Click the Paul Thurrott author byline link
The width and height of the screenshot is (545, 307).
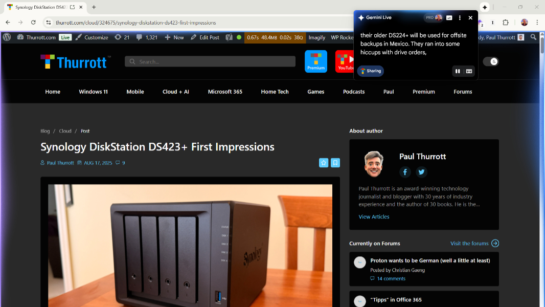click(60, 163)
